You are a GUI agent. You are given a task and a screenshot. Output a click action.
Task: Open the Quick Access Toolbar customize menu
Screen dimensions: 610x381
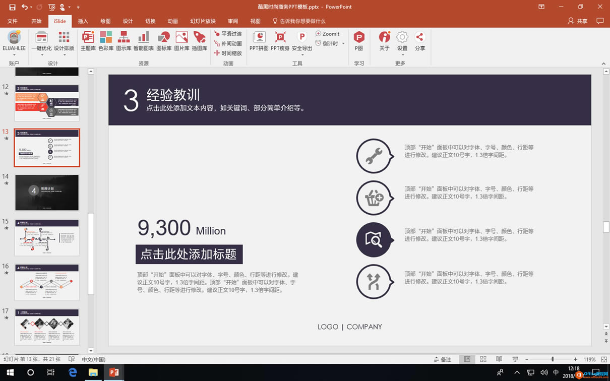(x=78, y=7)
